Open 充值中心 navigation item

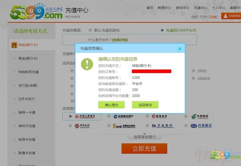coord(200,8)
